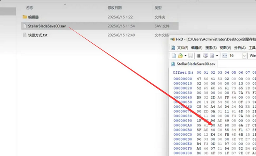Sort Explorer files by 类型 column
Viewport: 256px width, 156px height.
click(158, 7)
